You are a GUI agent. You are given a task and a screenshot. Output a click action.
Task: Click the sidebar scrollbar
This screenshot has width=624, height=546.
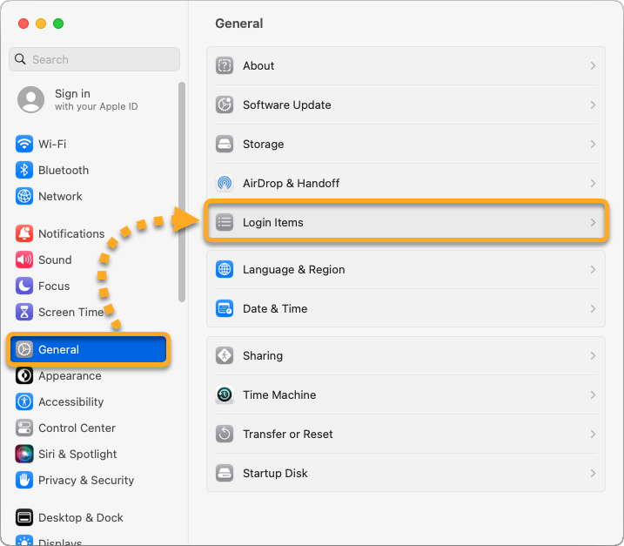[182, 192]
